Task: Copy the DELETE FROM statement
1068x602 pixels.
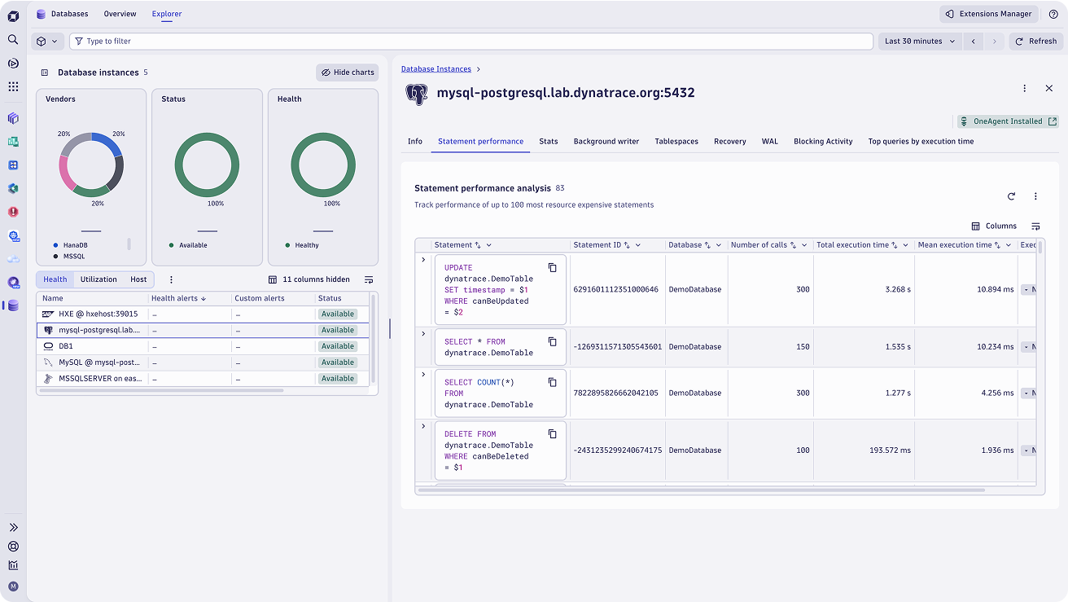Action: pyautogui.click(x=552, y=434)
